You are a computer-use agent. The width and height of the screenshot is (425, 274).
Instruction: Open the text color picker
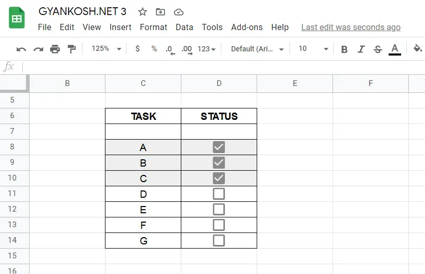coord(395,49)
